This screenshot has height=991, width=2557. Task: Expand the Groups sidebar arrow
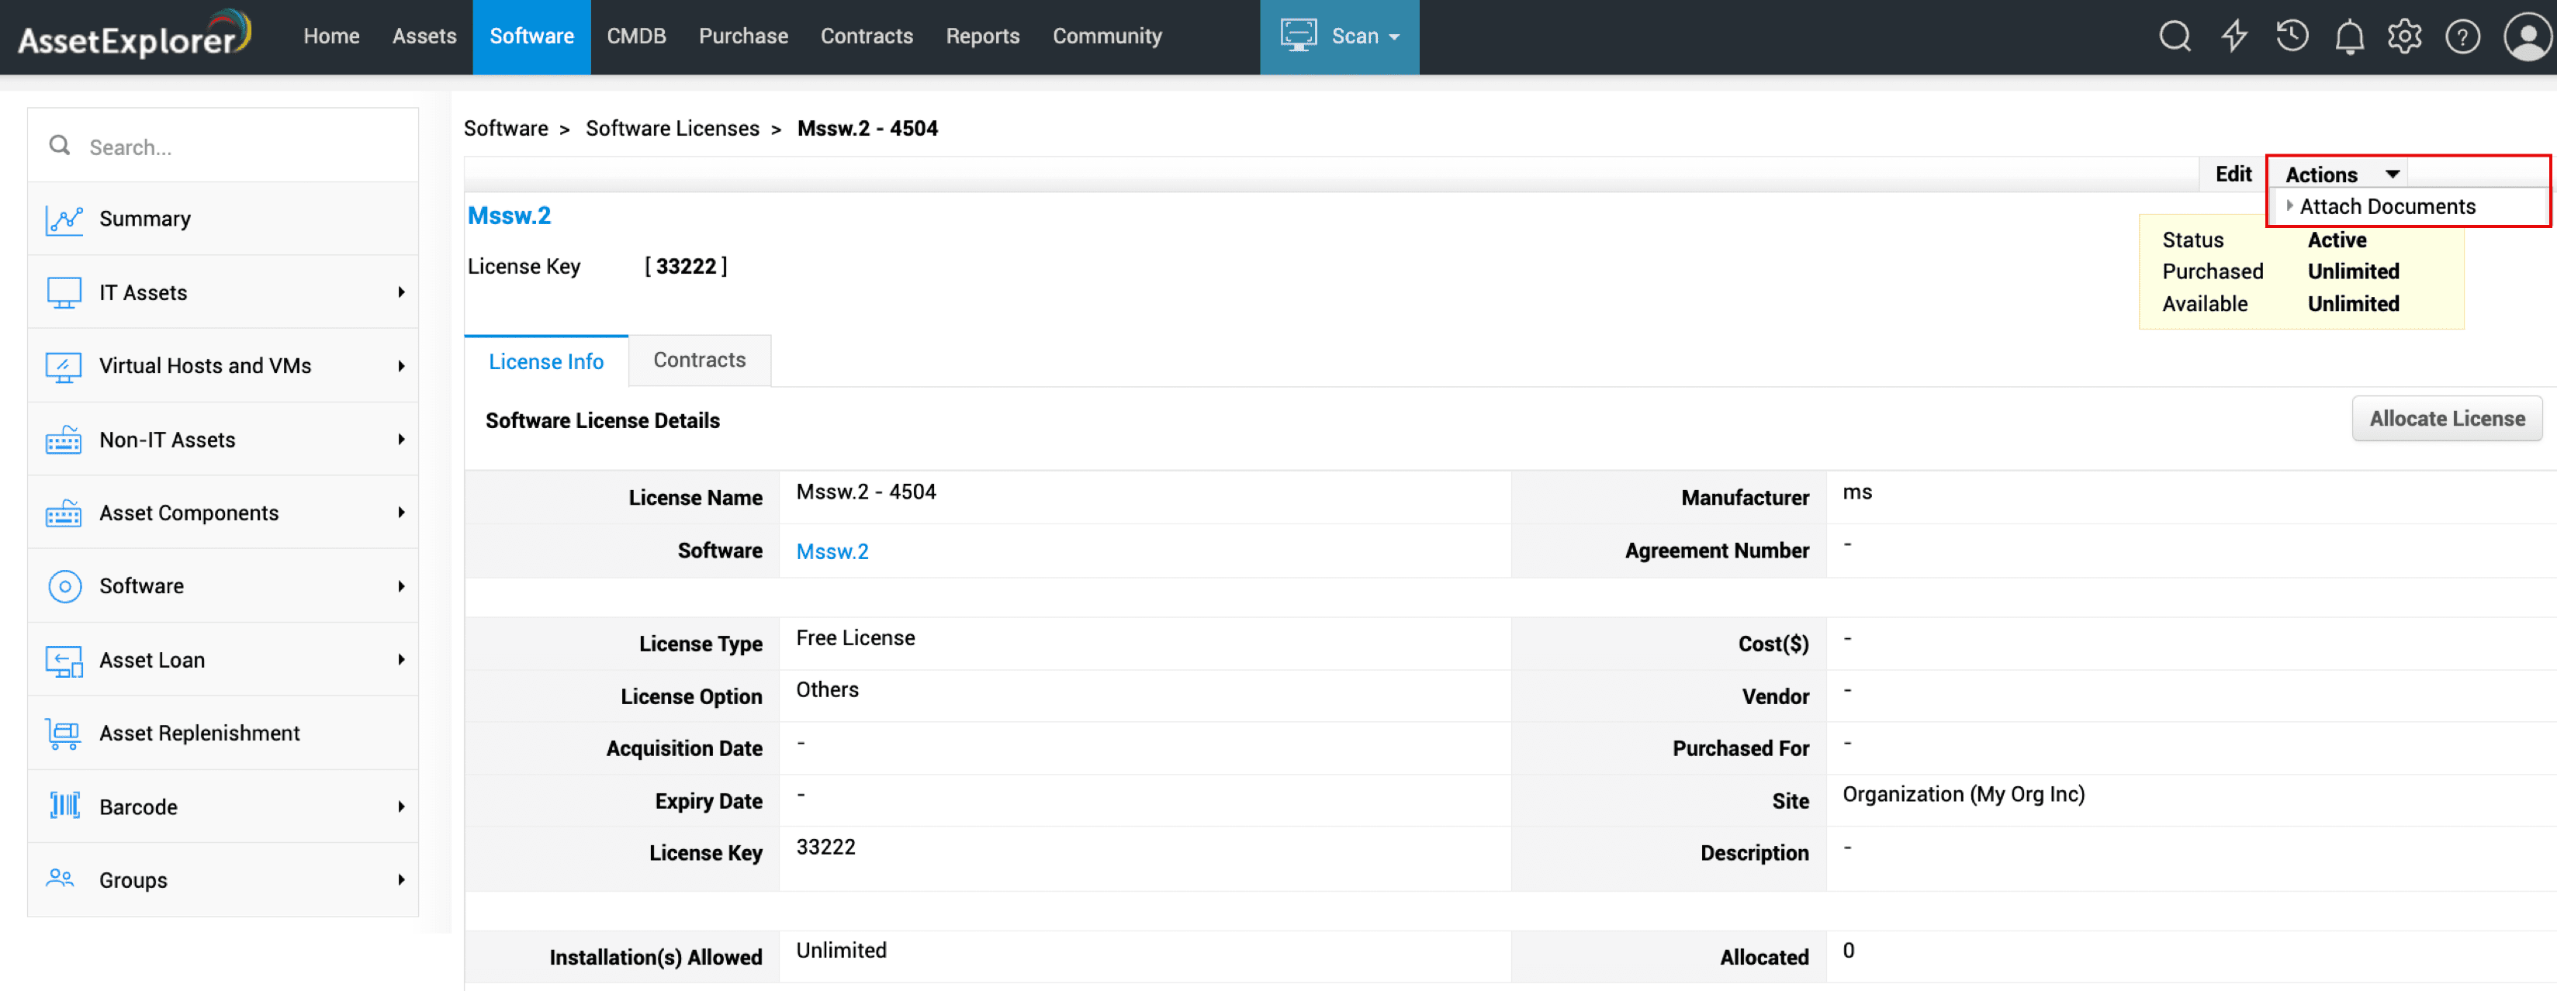401,880
